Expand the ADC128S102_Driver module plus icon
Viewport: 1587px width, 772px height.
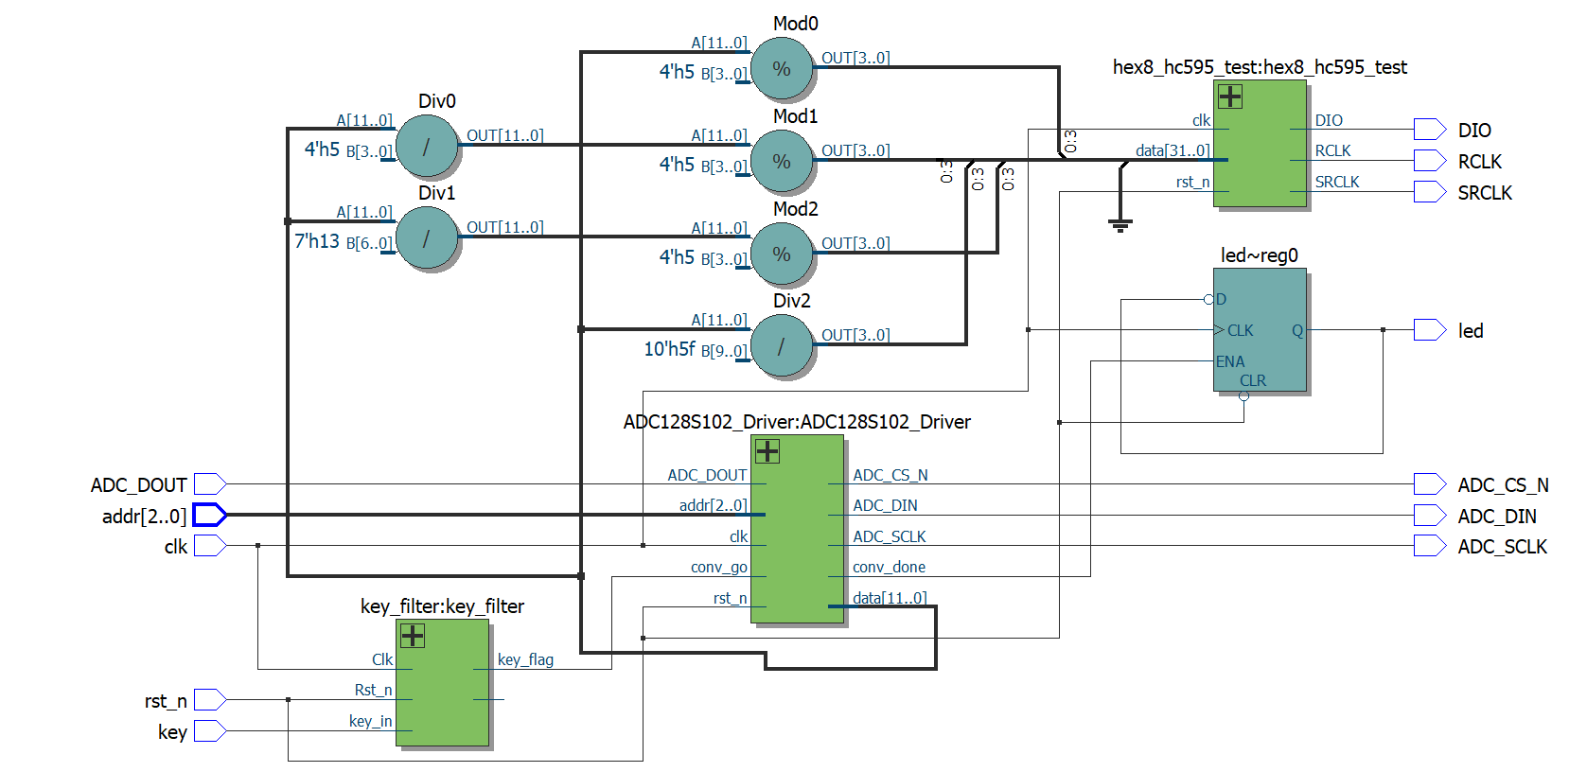point(767,451)
